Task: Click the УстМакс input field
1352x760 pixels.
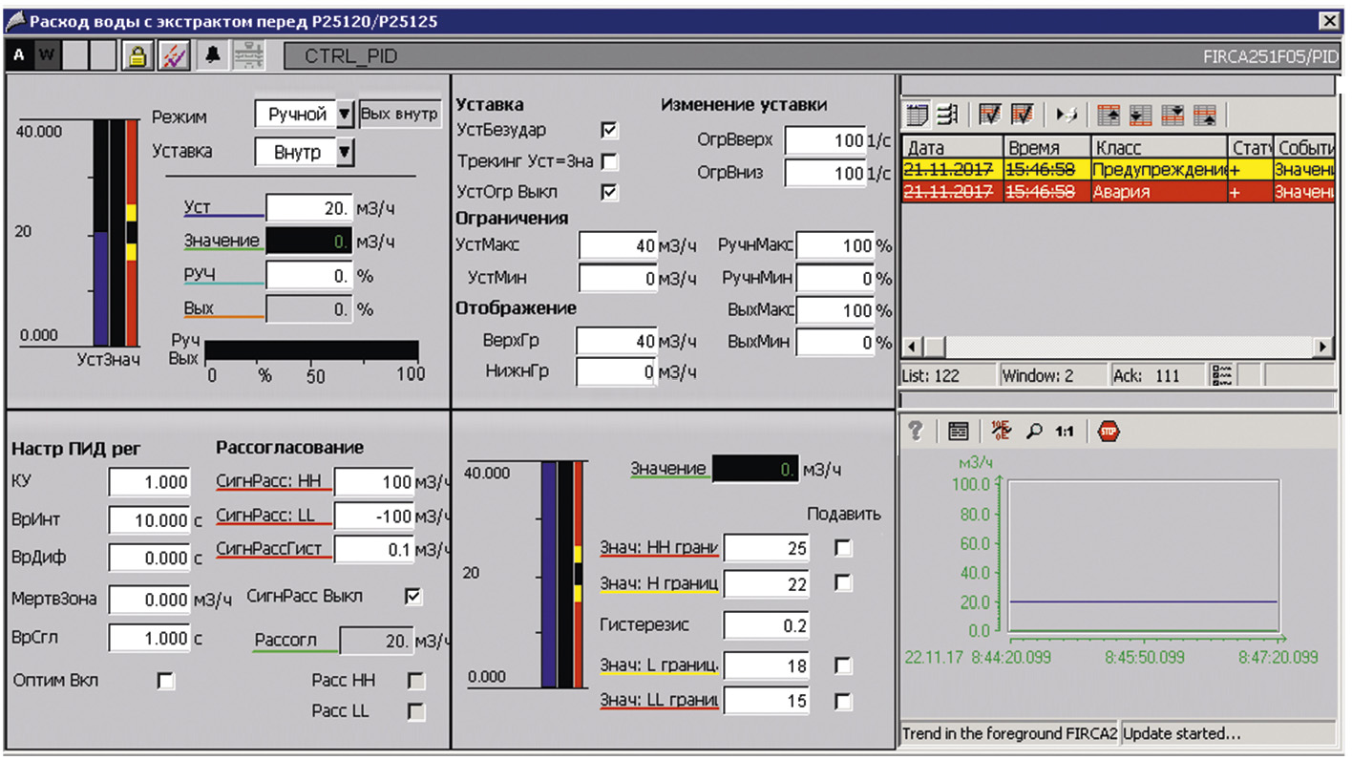Action: [x=619, y=246]
